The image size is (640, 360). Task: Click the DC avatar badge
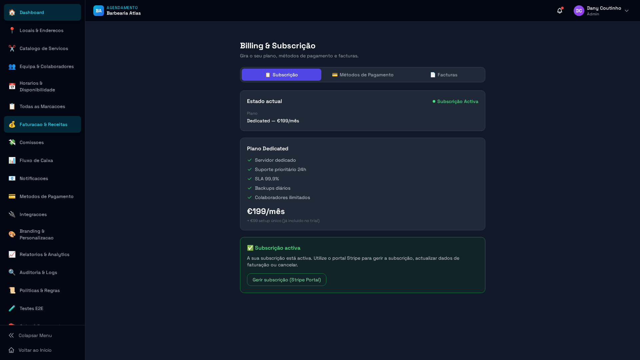[x=579, y=11]
